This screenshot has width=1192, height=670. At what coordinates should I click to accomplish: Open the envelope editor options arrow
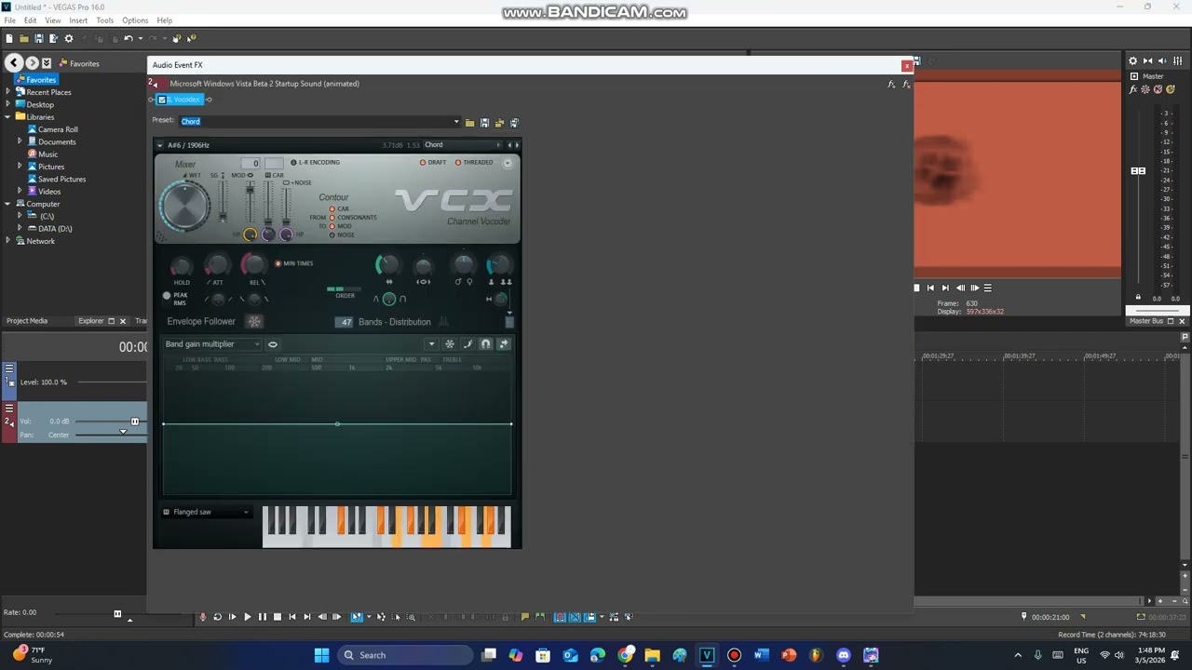point(431,344)
